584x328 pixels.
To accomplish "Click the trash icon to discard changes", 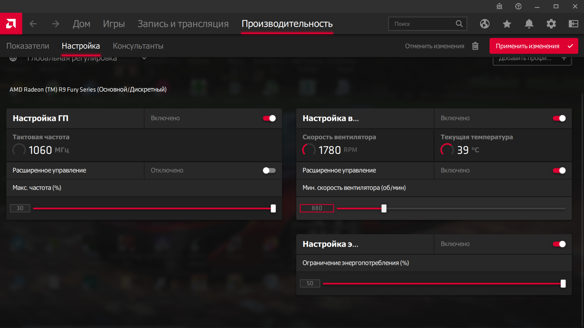I will coord(475,46).
